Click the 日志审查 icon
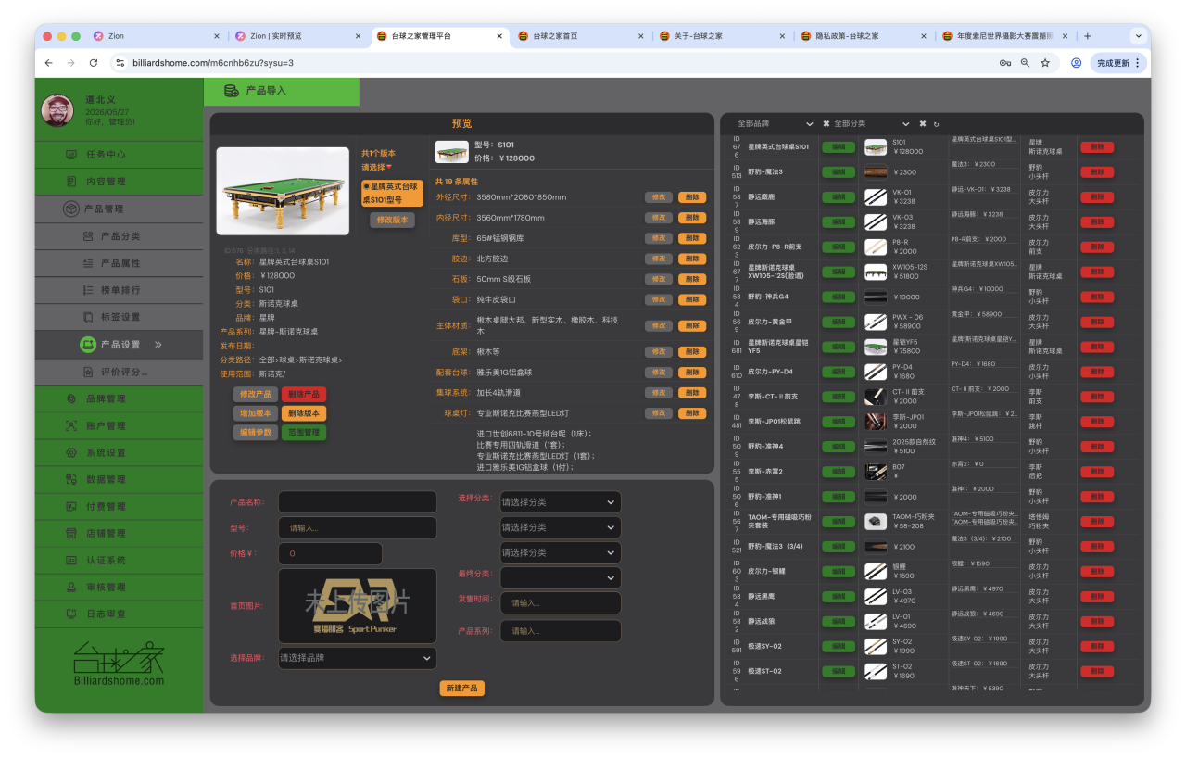 tap(71, 614)
